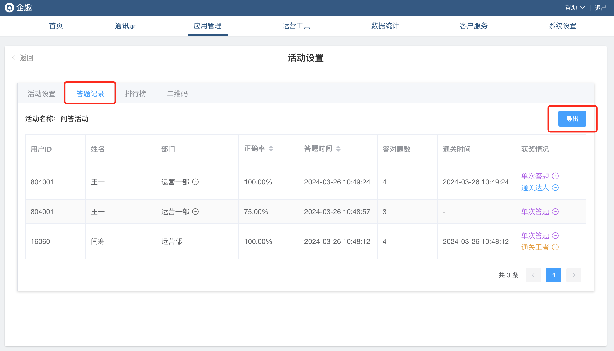Go to next page arrow

574,275
